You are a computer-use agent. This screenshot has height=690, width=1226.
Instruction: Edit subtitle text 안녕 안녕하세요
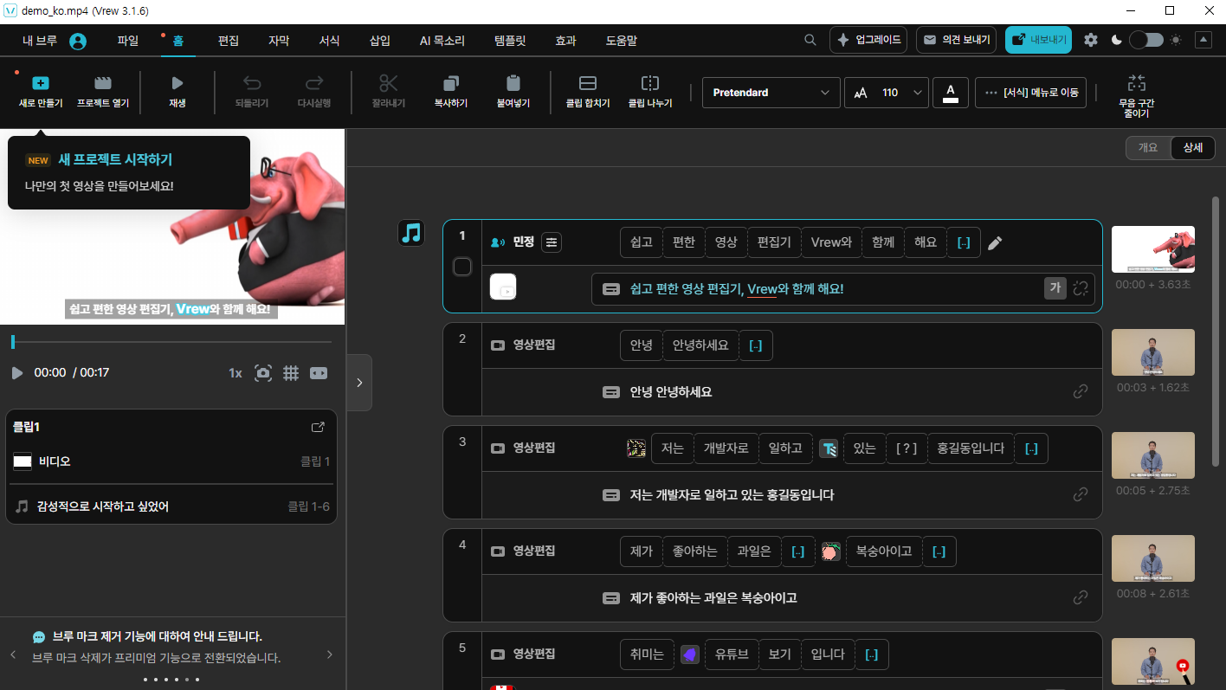pos(671,392)
